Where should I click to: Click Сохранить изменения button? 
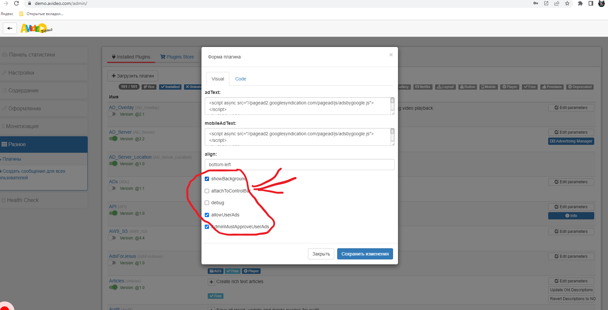365,254
